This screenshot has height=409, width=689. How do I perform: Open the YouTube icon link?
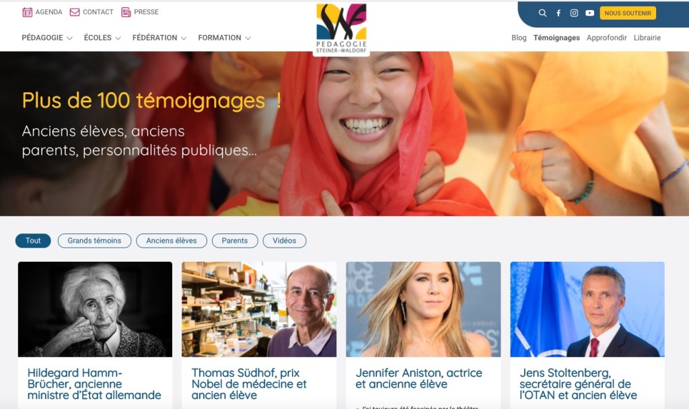click(x=589, y=13)
